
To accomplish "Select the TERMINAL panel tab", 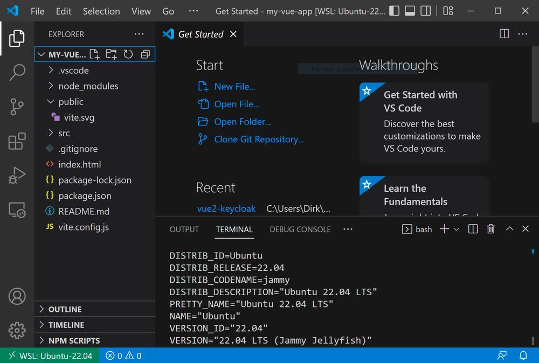I will tap(234, 229).
